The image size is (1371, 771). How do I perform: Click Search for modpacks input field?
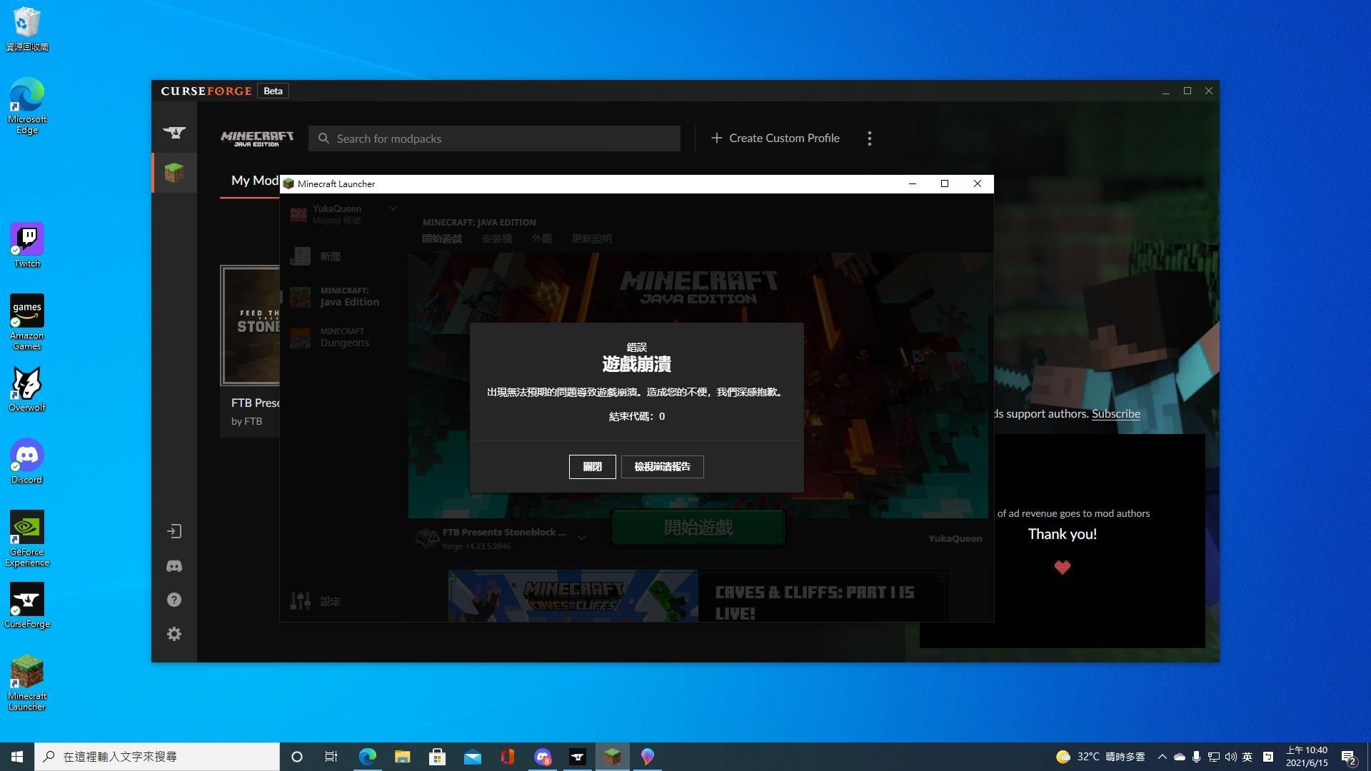coord(494,138)
